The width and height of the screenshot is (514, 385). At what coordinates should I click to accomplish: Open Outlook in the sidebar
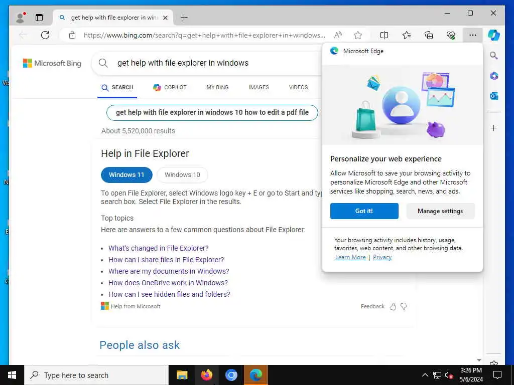(x=494, y=96)
